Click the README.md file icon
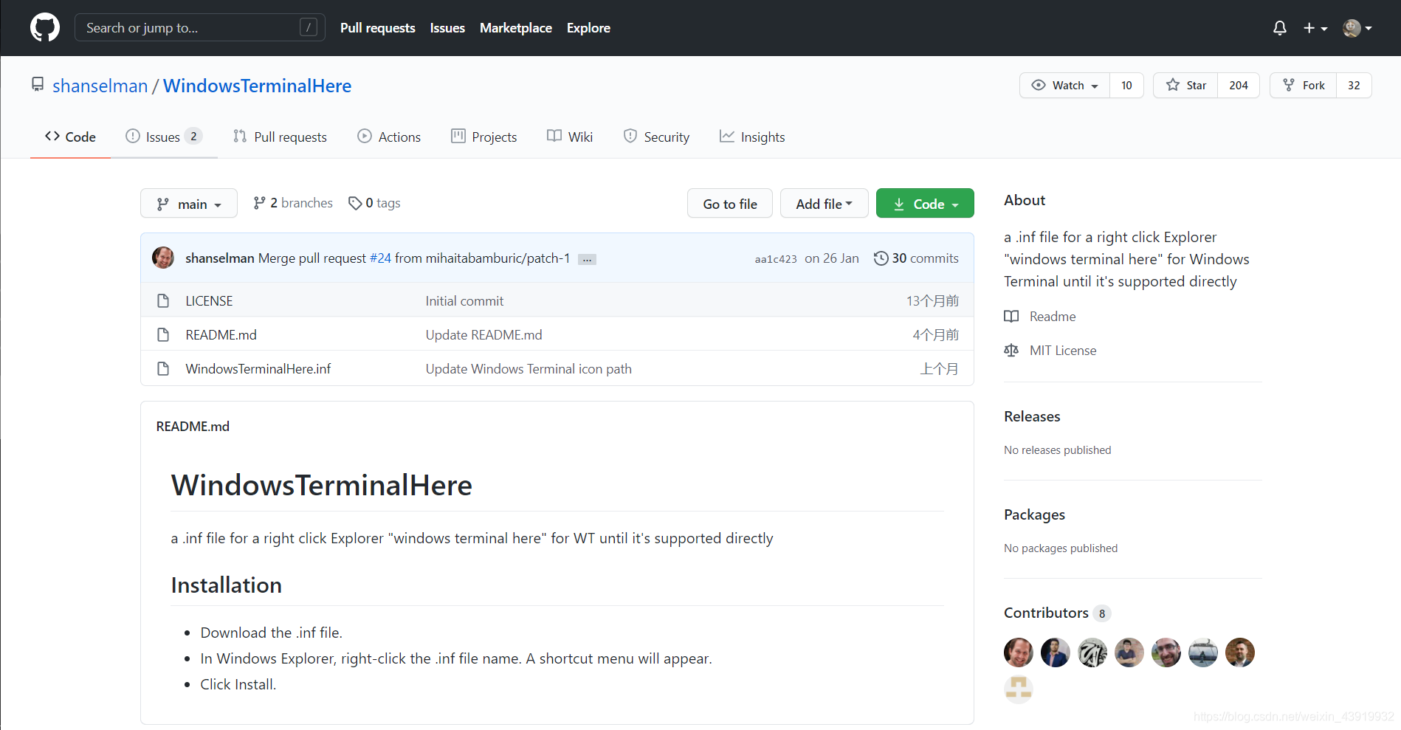Viewport: 1401px width, 730px height. pyautogui.click(x=163, y=334)
